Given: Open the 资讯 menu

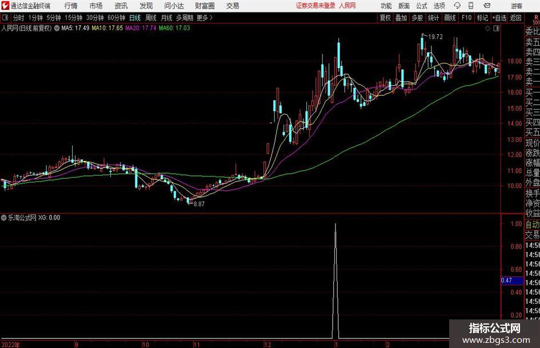Looking at the screenshot, I should (121, 6).
